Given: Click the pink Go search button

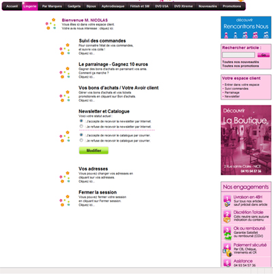Looking at the screenshot, I should coord(263,55).
